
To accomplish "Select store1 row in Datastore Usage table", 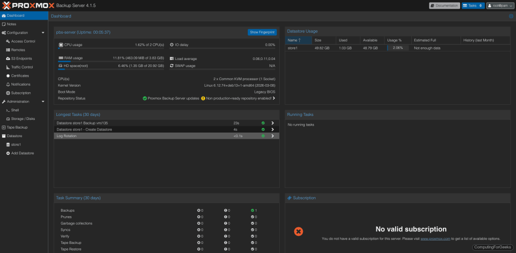I will [398, 48].
